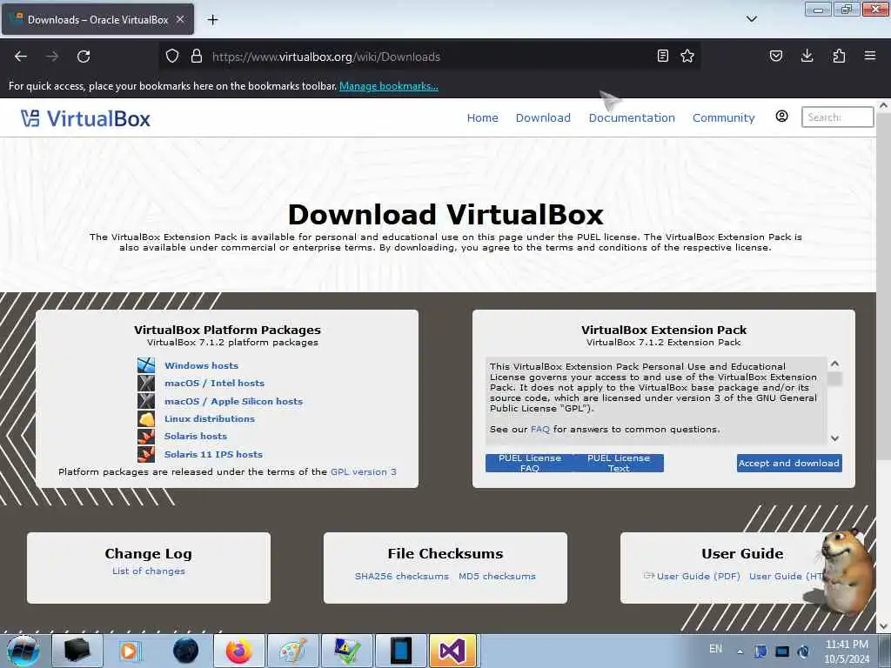Viewport: 891px width, 668px height.
Task: Click the VirtualBox logo
Action: (85, 118)
